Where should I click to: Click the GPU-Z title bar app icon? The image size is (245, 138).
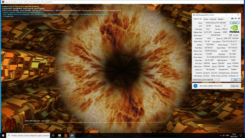(194, 15)
